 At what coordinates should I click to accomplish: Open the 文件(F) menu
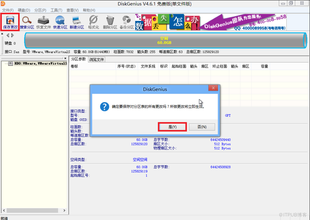click(8, 10)
